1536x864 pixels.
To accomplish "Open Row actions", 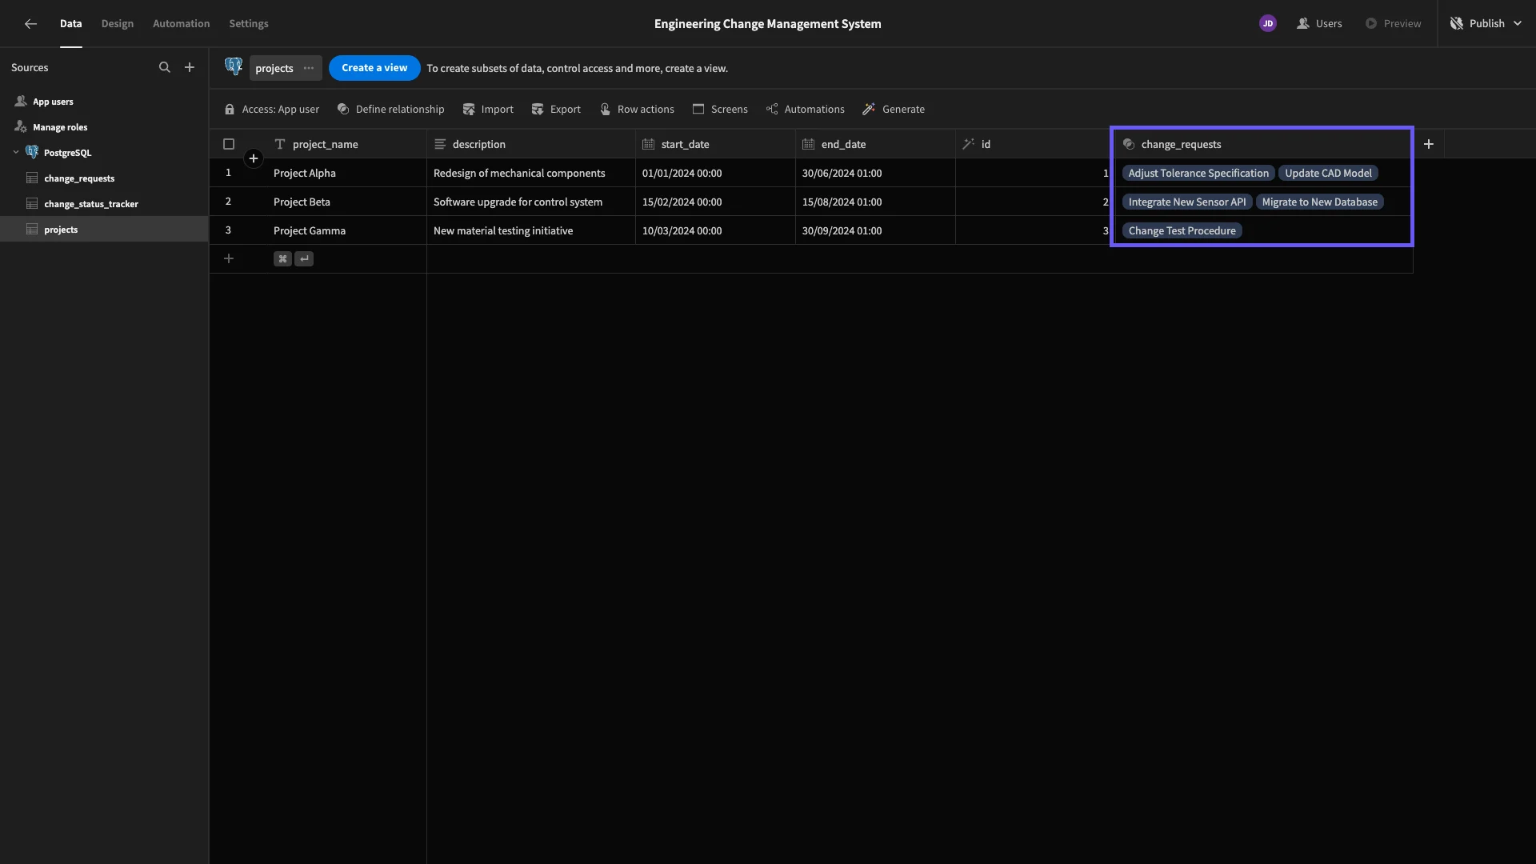I will (637, 110).
